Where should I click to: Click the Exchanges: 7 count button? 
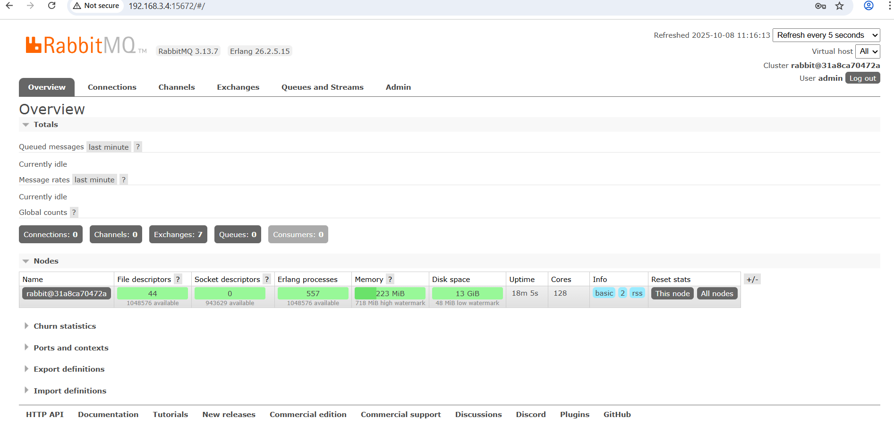pyautogui.click(x=178, y=234)
